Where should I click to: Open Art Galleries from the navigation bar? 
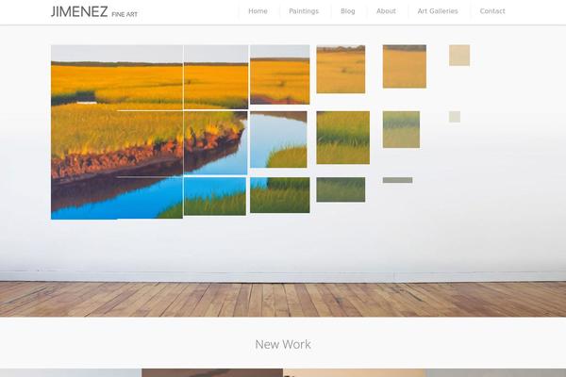point(438,11)
